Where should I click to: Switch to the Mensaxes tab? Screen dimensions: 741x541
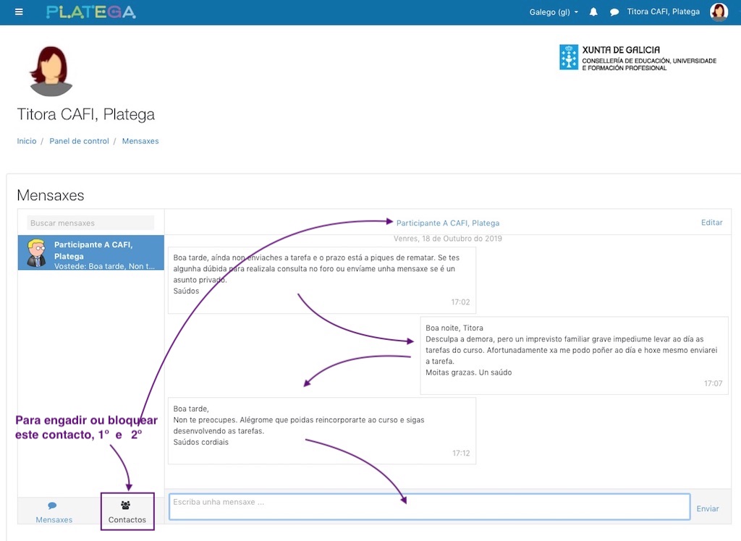pyautogui.click(x=54, y=512)
